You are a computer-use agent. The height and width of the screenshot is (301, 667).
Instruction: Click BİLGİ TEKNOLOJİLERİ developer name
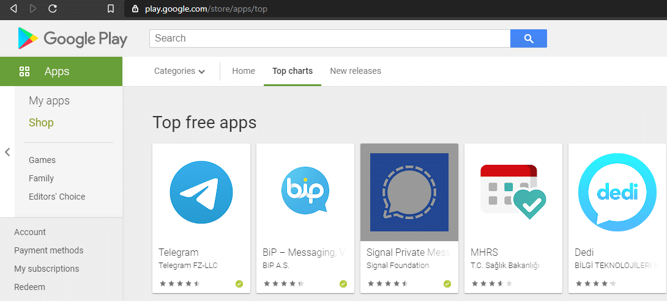click(x=617, y=266)
